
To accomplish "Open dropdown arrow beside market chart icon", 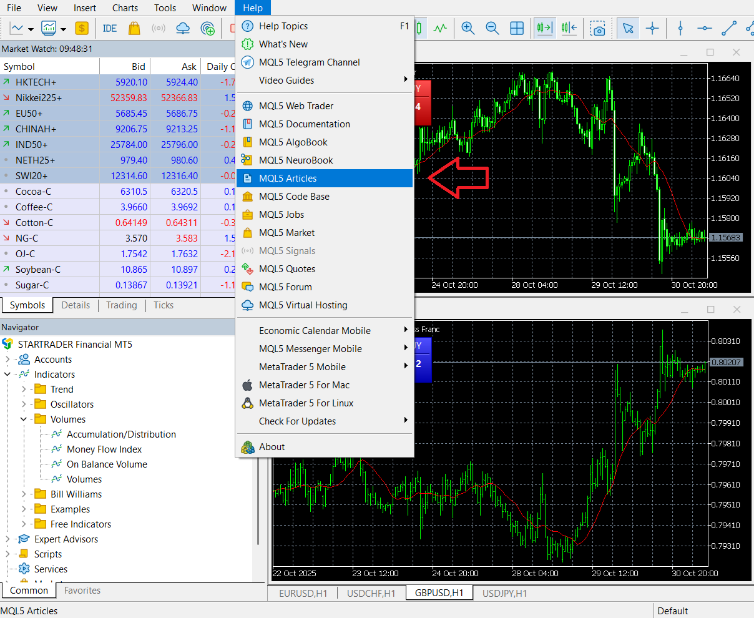I will click(63, 29).
